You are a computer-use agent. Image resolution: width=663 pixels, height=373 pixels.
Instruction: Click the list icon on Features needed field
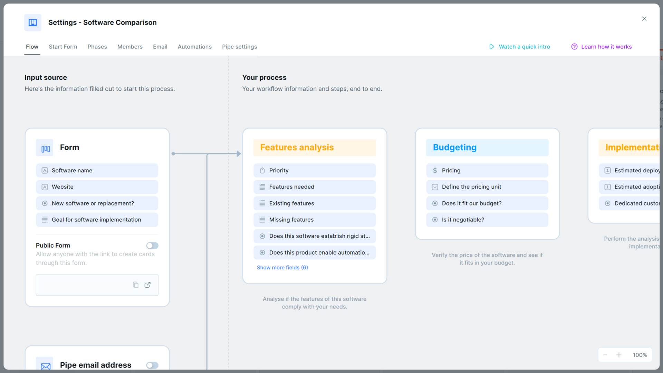(x=262, y=187)
